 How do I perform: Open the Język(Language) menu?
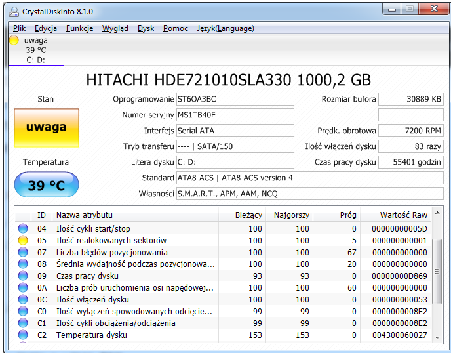(226, 28)
